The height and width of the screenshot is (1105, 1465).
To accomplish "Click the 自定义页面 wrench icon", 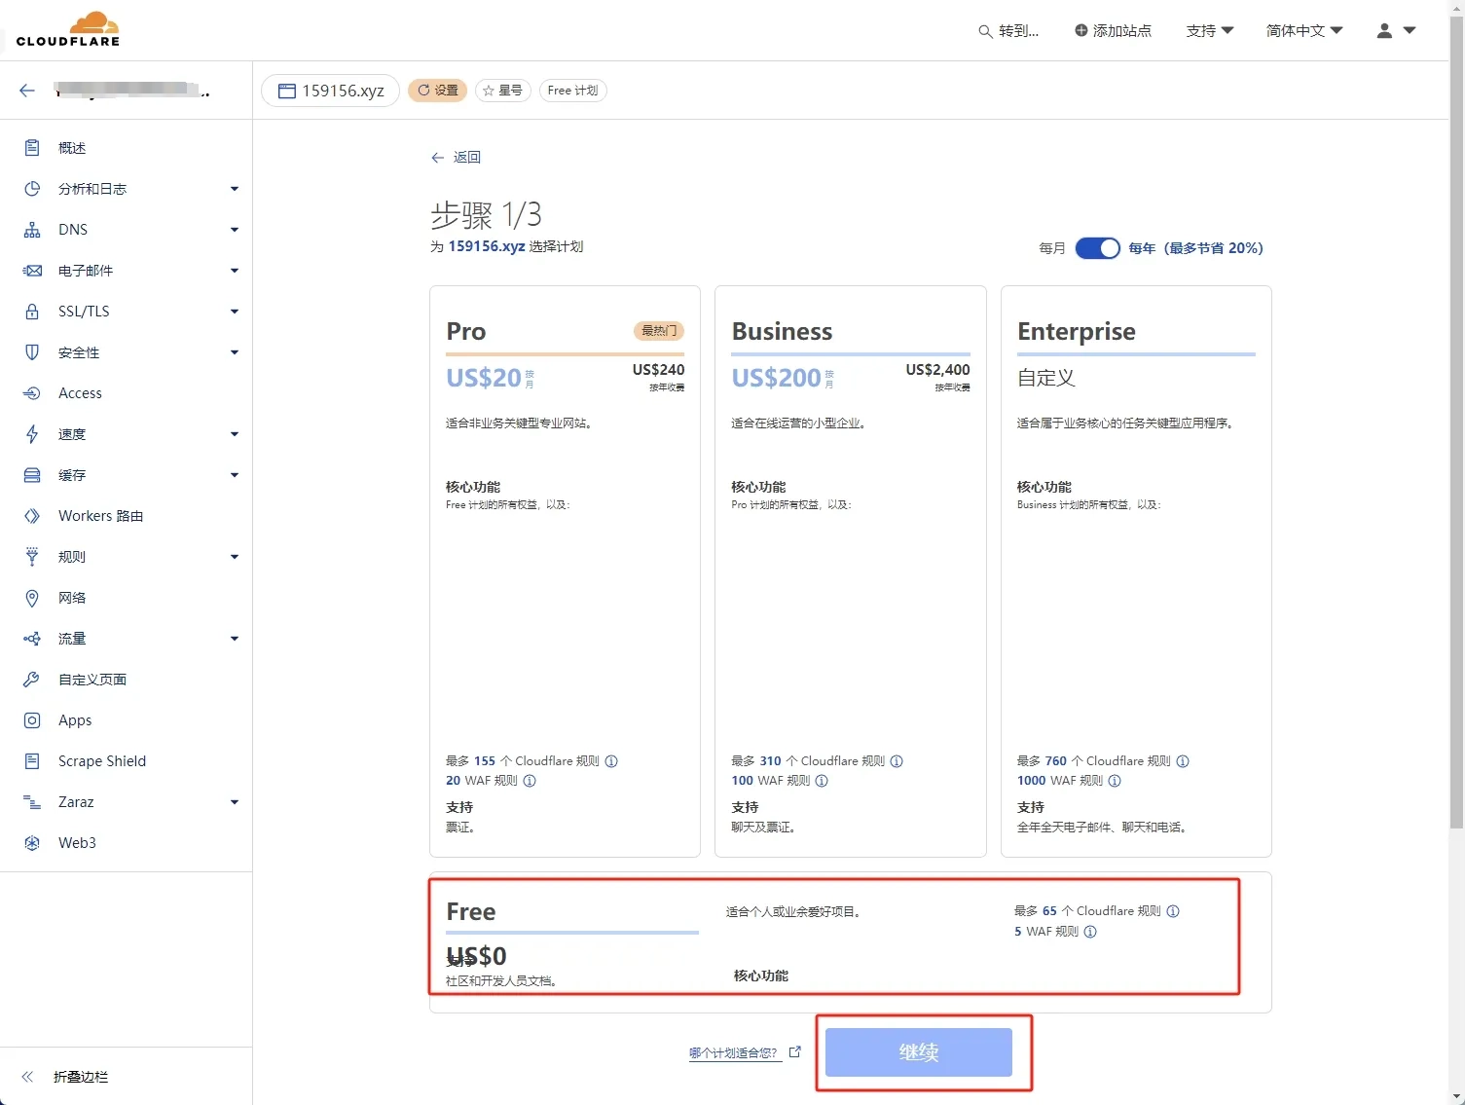I will (32, 680).
